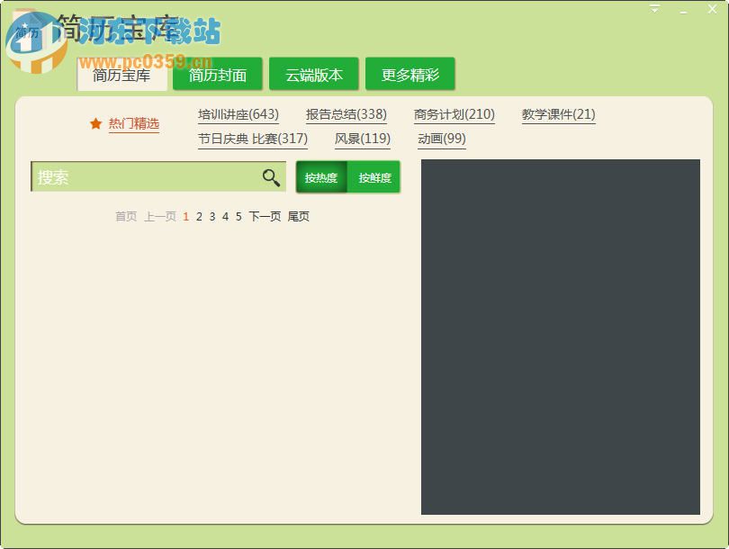This screenshot has width=729, height=549.
Task: Jump to page 3 in pagination
Action: 211,217
